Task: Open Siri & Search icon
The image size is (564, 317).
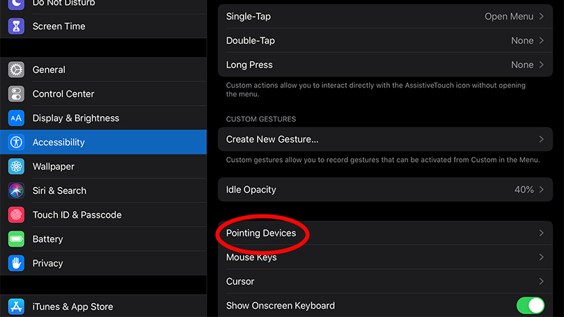Action: click(x=16, y=190)
